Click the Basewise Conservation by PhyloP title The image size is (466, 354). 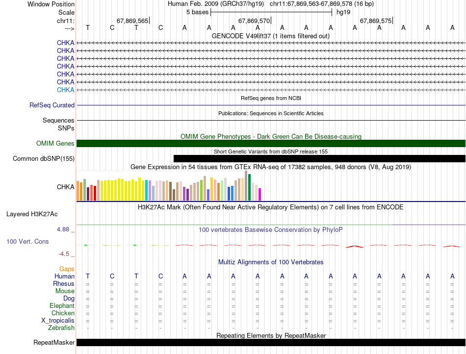click(x=271, y=230)
